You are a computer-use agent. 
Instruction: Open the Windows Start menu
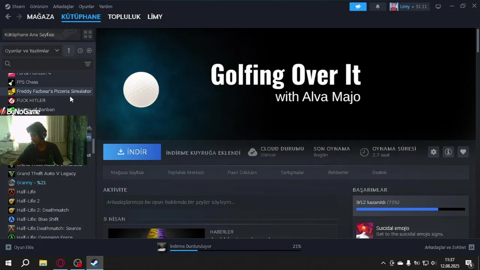coord(8,263)
